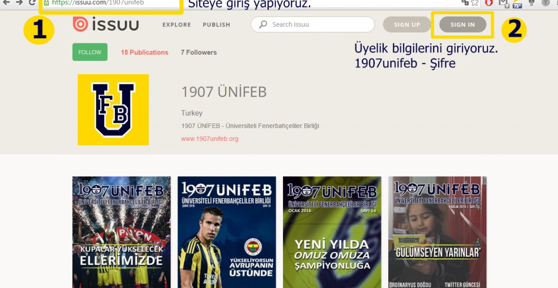This screenshot has height=288, width=558.
Task: Click the browser forward arrow
Action: [19, 2]
